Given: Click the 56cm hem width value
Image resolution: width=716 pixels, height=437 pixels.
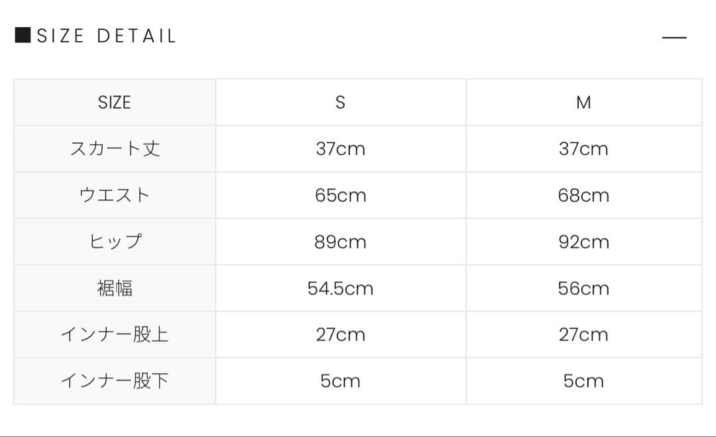Looking at the screenshot, I should pyautogui.click(x=583, y=288).
